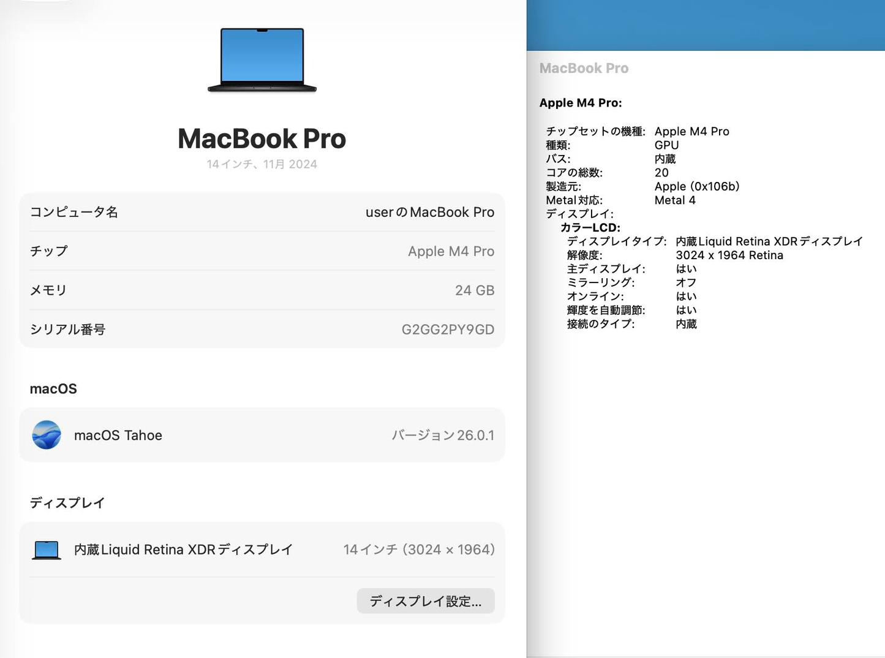Click vendor value Apple (0x106b)
The height and width of the screenshot is (658, 885).
pyautogui.click(x=697, y=187)
